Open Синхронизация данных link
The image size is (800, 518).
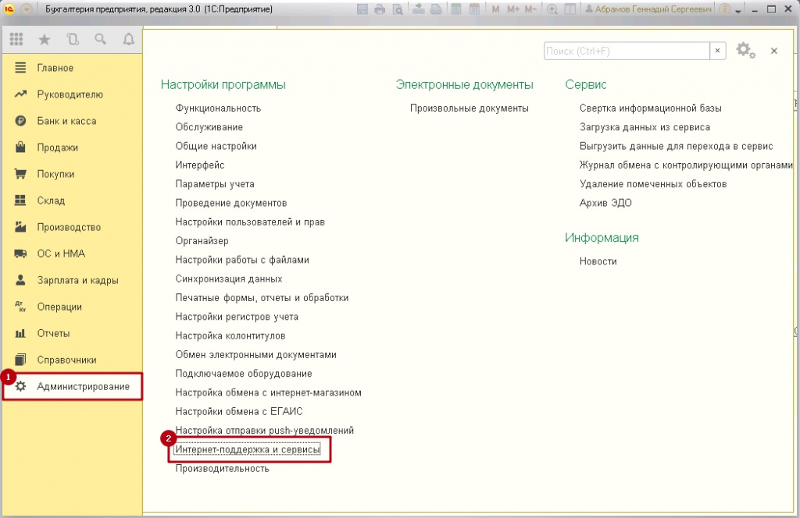point(229,279)
